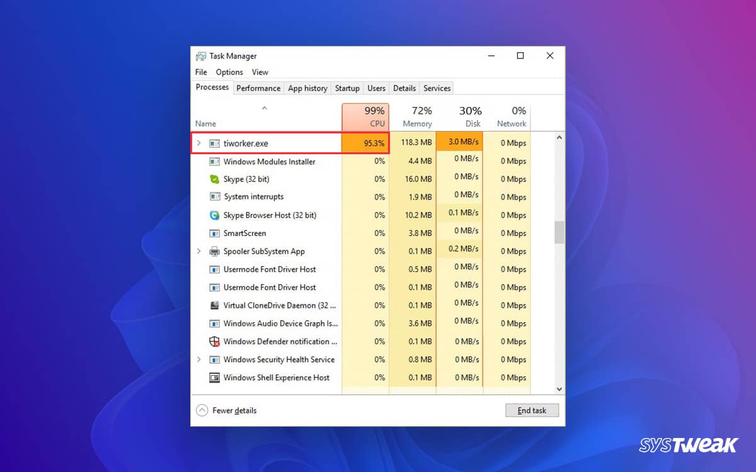Click the Spooler SubSystem App printer icon
This screenshot has height=472, width=756.
click(x=215, y=251)
